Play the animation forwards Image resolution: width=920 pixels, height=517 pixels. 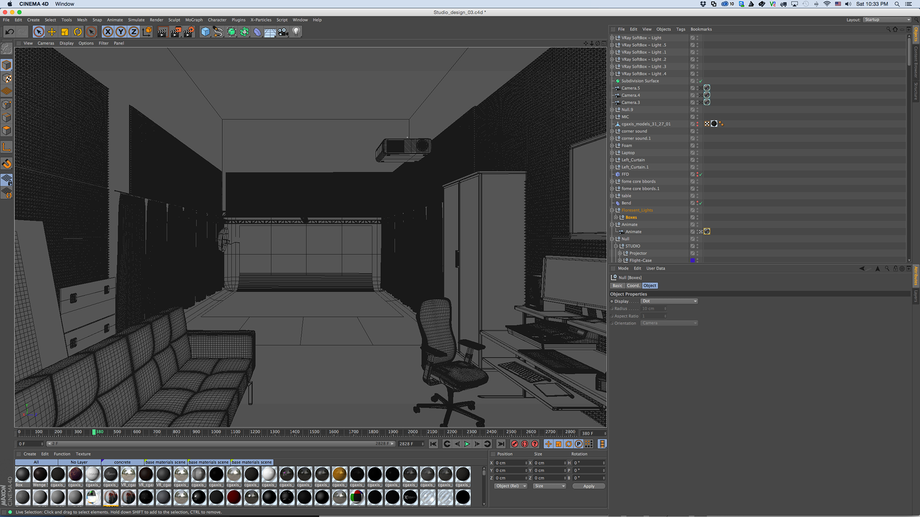tap(467, 444)
